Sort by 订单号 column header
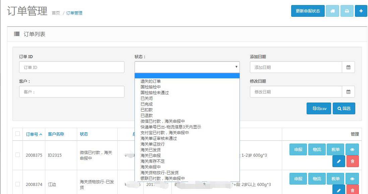368x194 pixels. pyautogui.click(x=34, y=134)
